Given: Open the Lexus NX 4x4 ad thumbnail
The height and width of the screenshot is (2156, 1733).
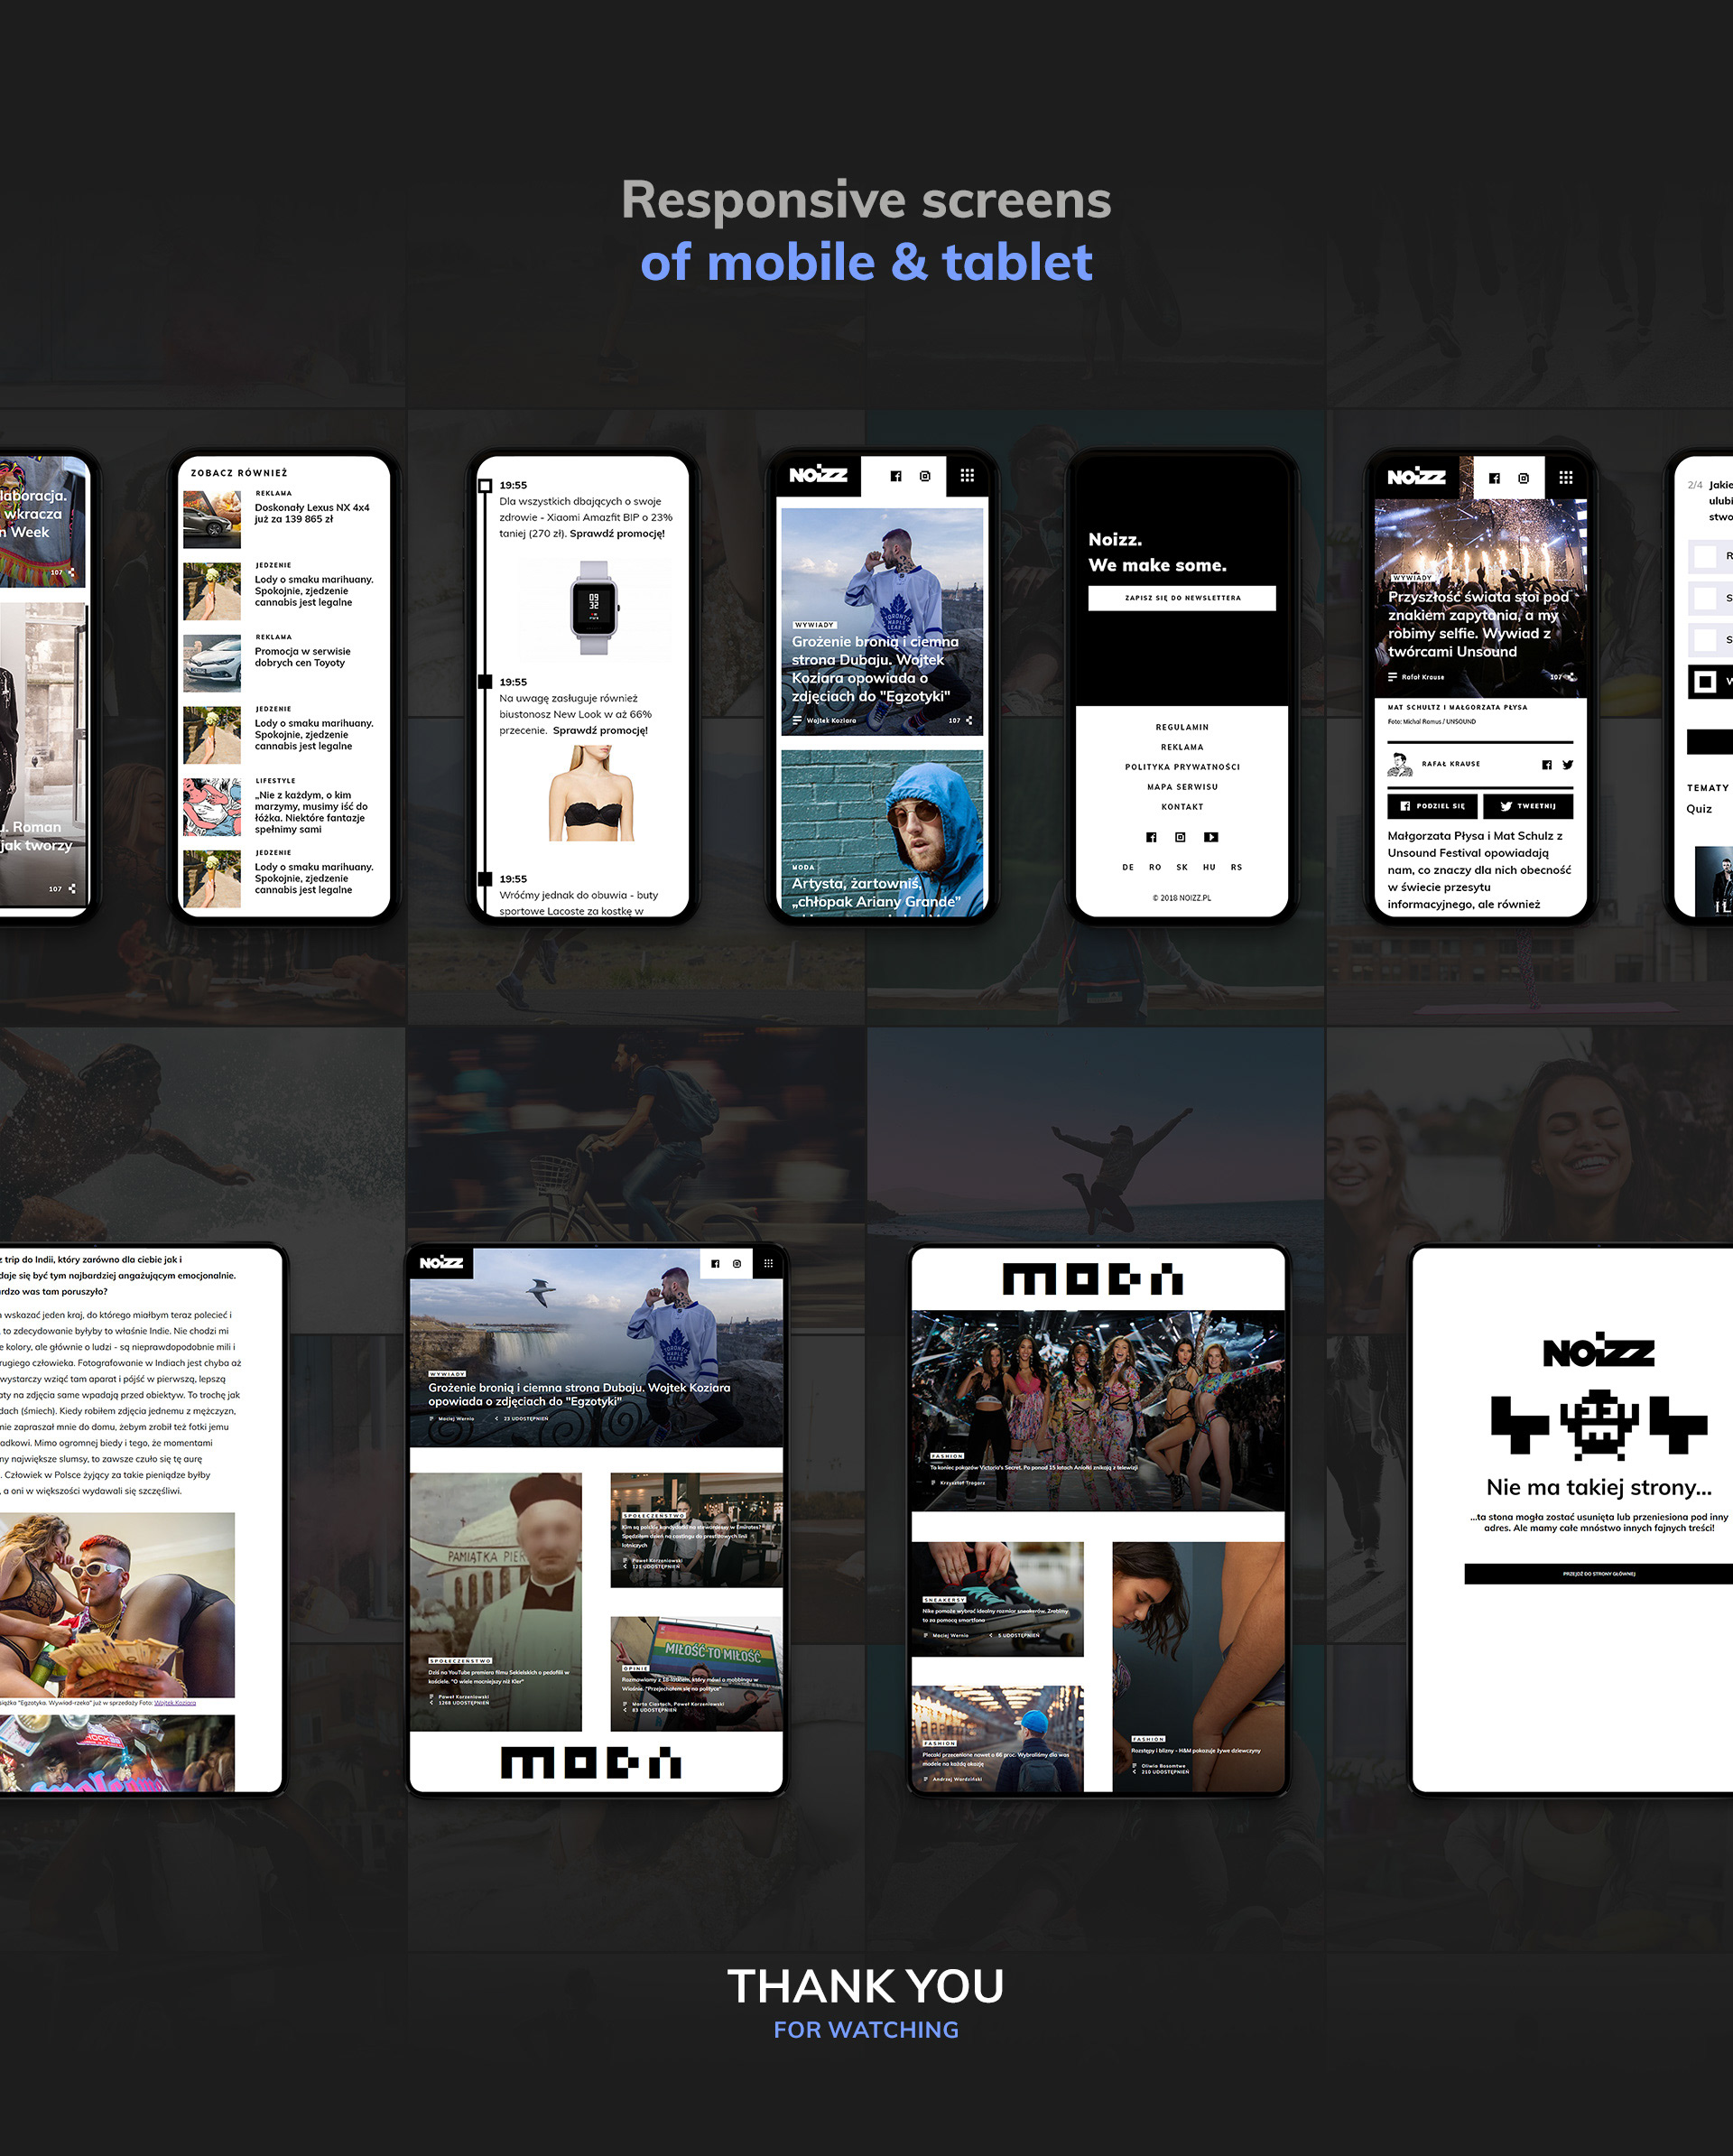Looking at the screenshot, I should 212,520.
